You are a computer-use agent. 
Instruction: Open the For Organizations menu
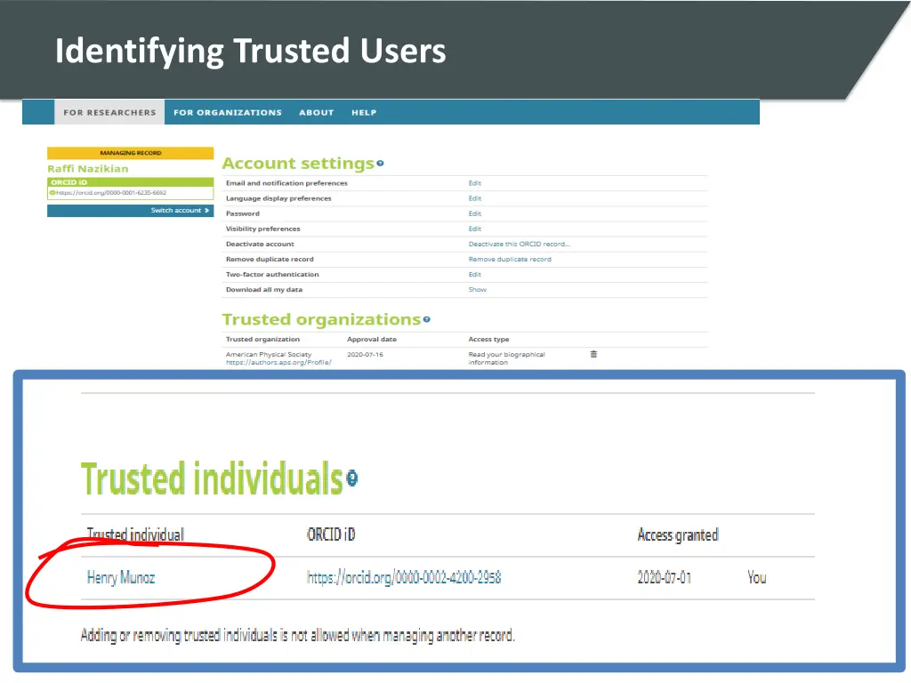coord(227,113)
